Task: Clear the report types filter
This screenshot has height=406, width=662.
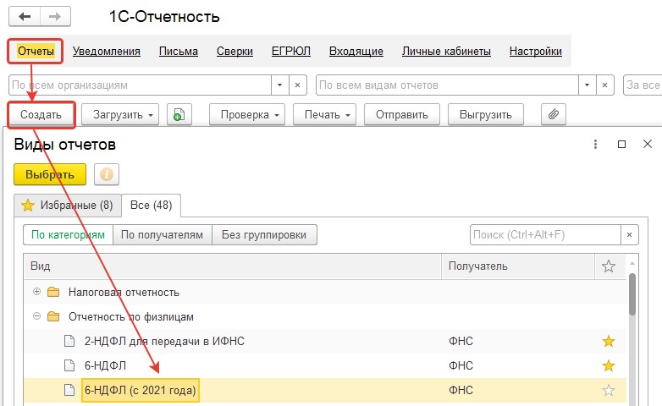Action: [x=605, y=85]
